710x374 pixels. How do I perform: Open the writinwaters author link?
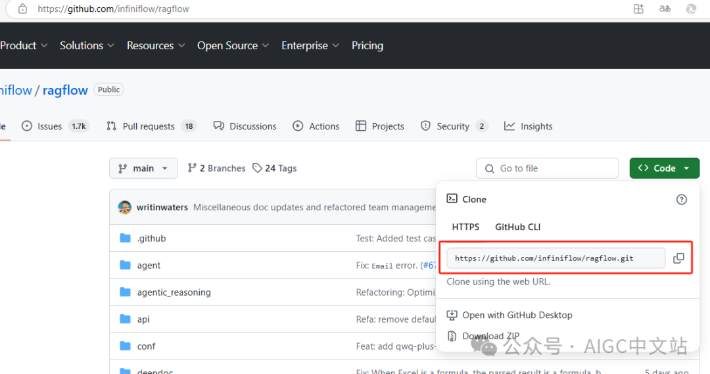click(x=162, y=207)
